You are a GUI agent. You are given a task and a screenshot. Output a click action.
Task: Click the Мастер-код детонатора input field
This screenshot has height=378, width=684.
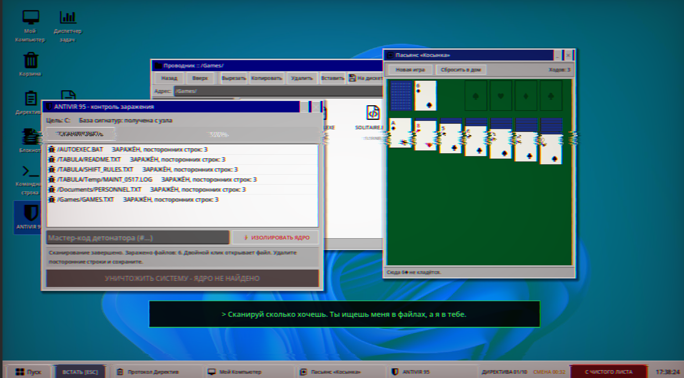point(138,238)
